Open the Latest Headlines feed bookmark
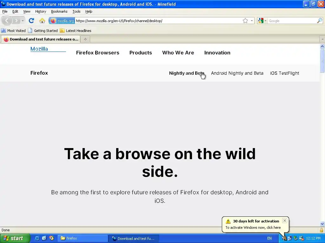 [x=76, y=31]
